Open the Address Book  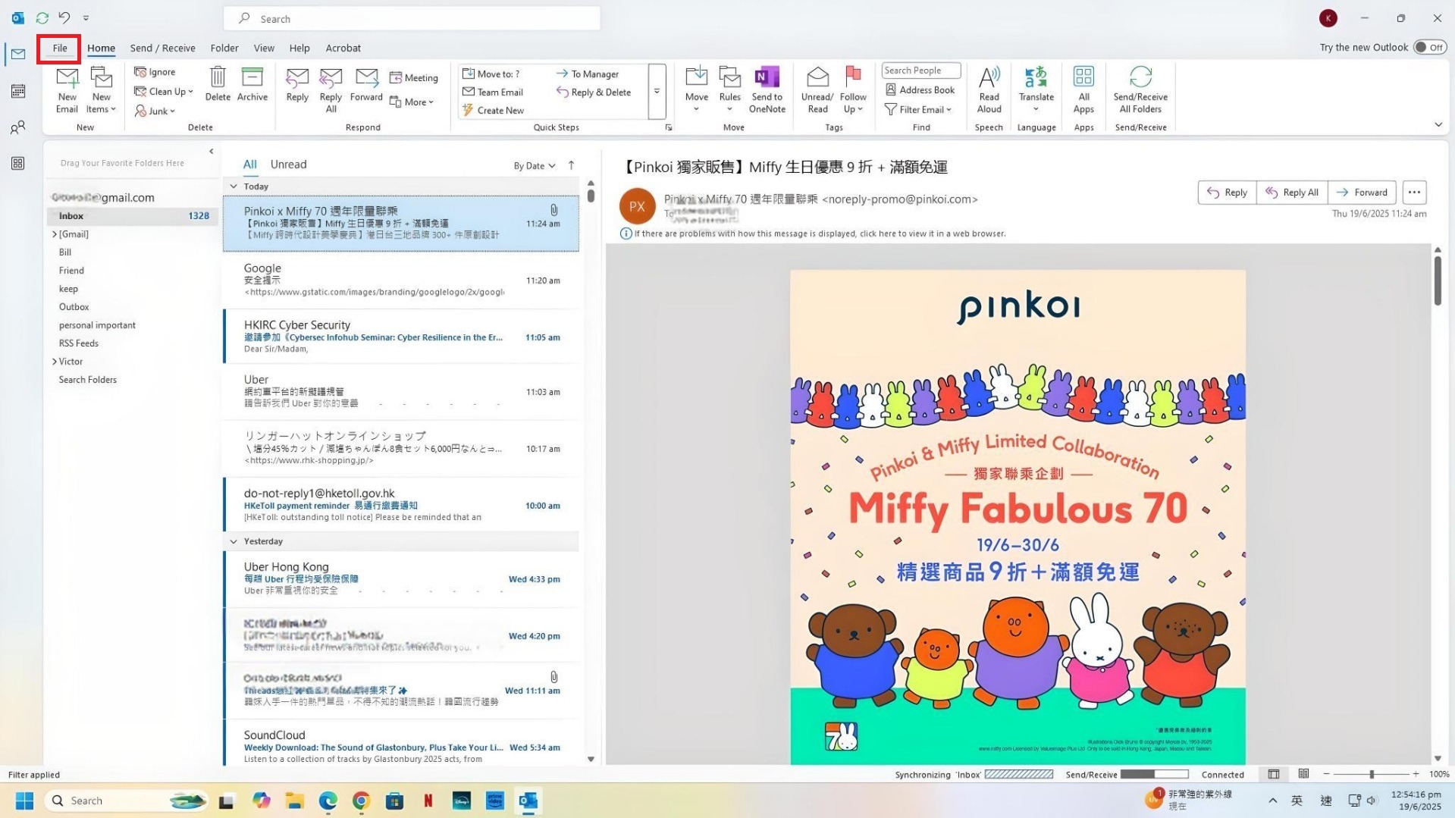920,89
